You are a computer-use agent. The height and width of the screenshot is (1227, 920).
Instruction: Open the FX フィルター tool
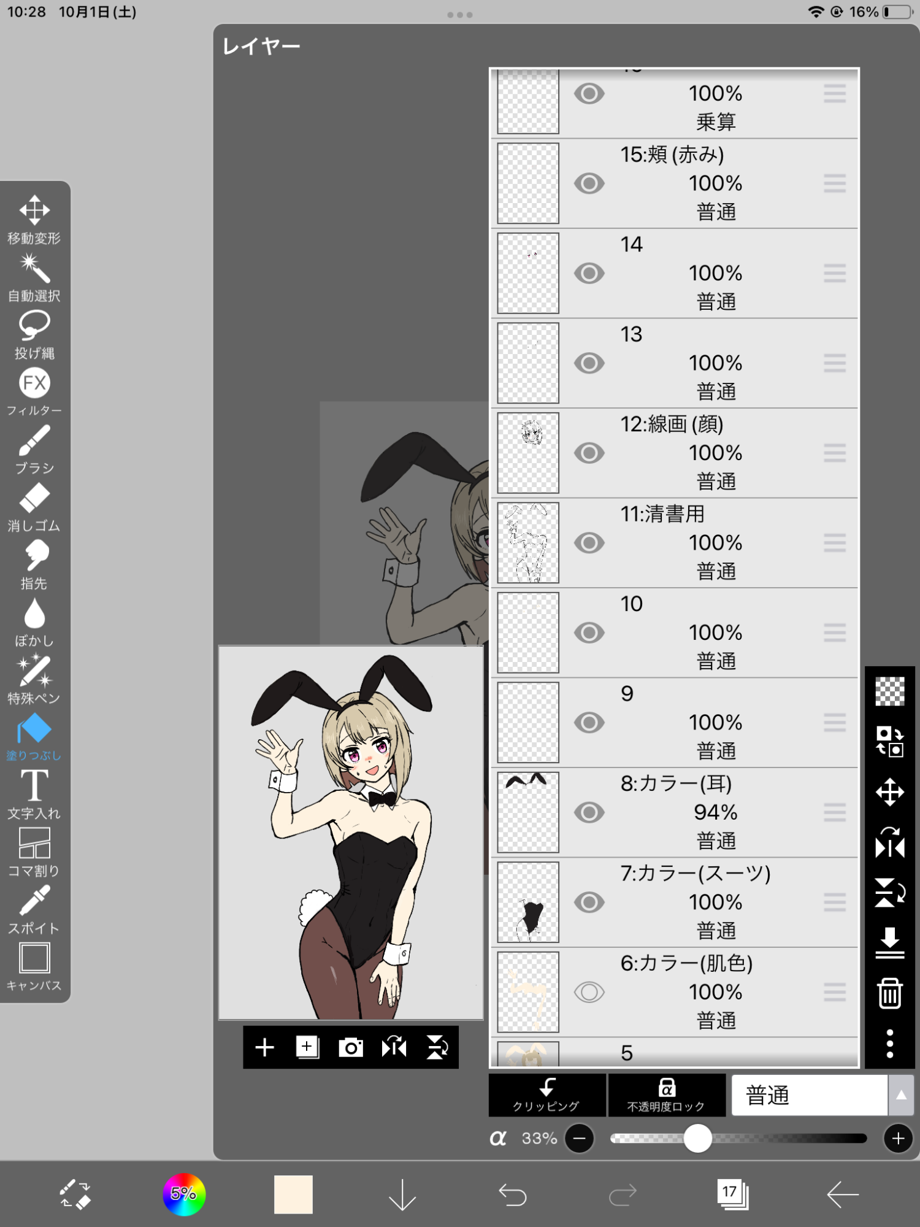pos(34,391)
